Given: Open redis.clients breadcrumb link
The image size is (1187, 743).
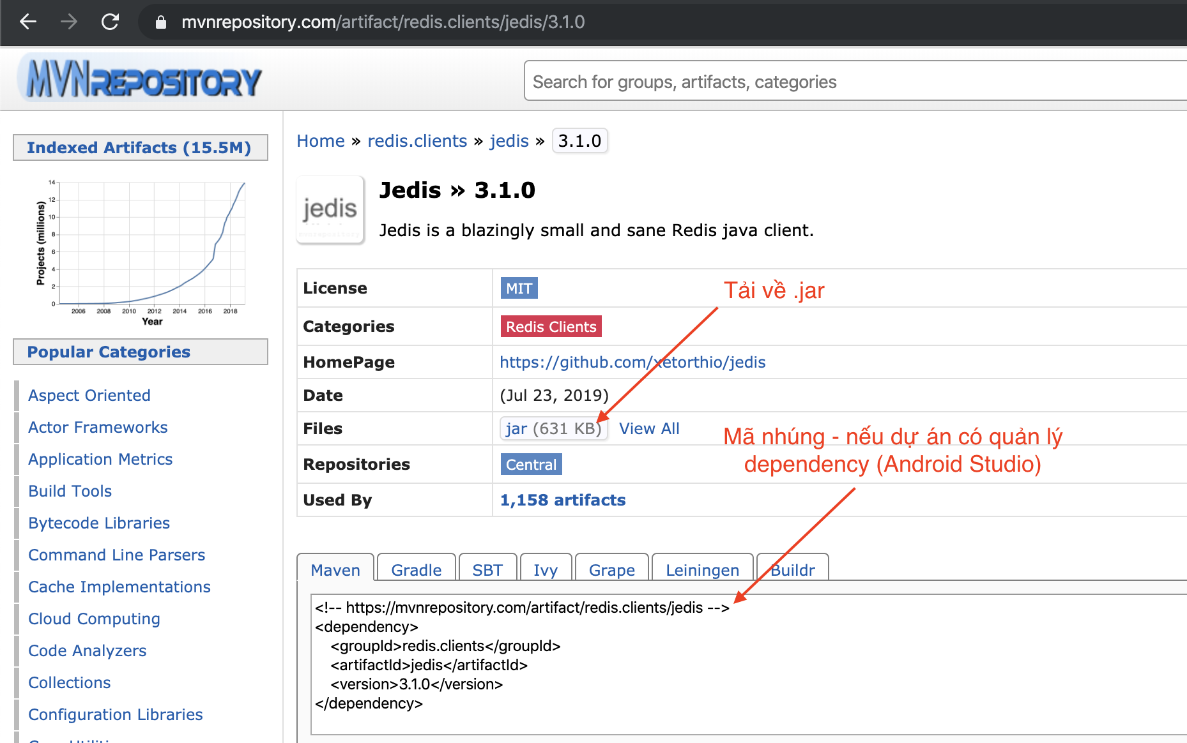Looking at the screenshot, I should pyautogui.click(x=417, y=141).
